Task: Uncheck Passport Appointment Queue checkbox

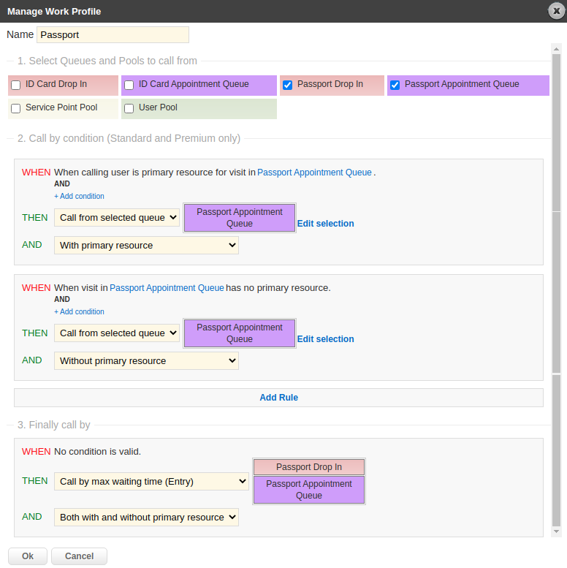Action: click(395, 85)
